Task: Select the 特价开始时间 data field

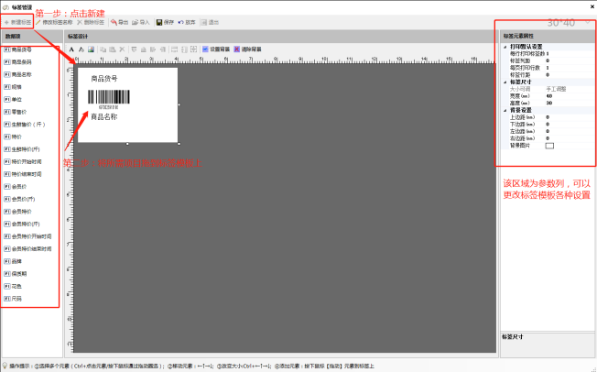Action: point(23,162)
